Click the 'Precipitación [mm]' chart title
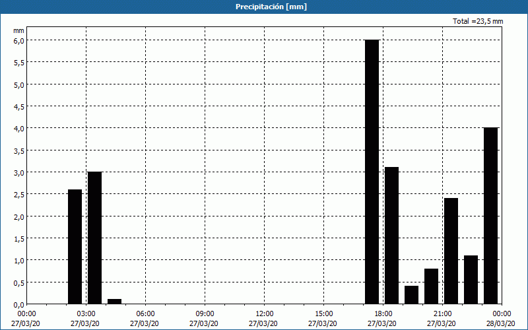The height and width of the screenshot is (330, 528). (x=271, y=7)
